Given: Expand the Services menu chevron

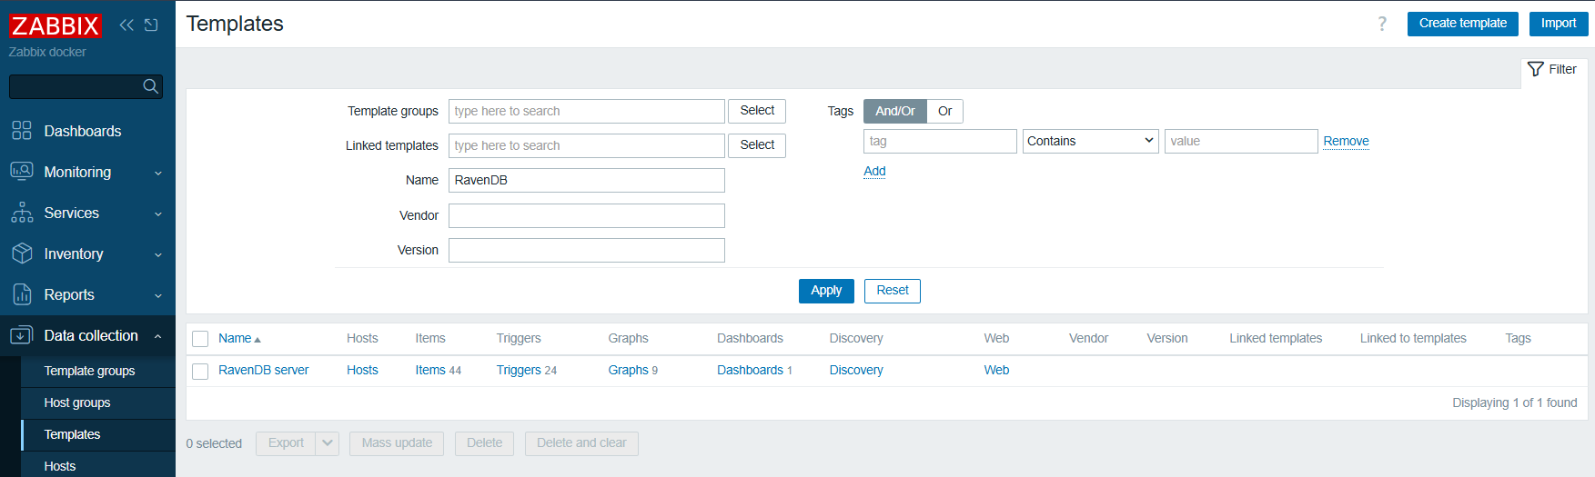Looking at the screenshot, I should tap(158, 214).
